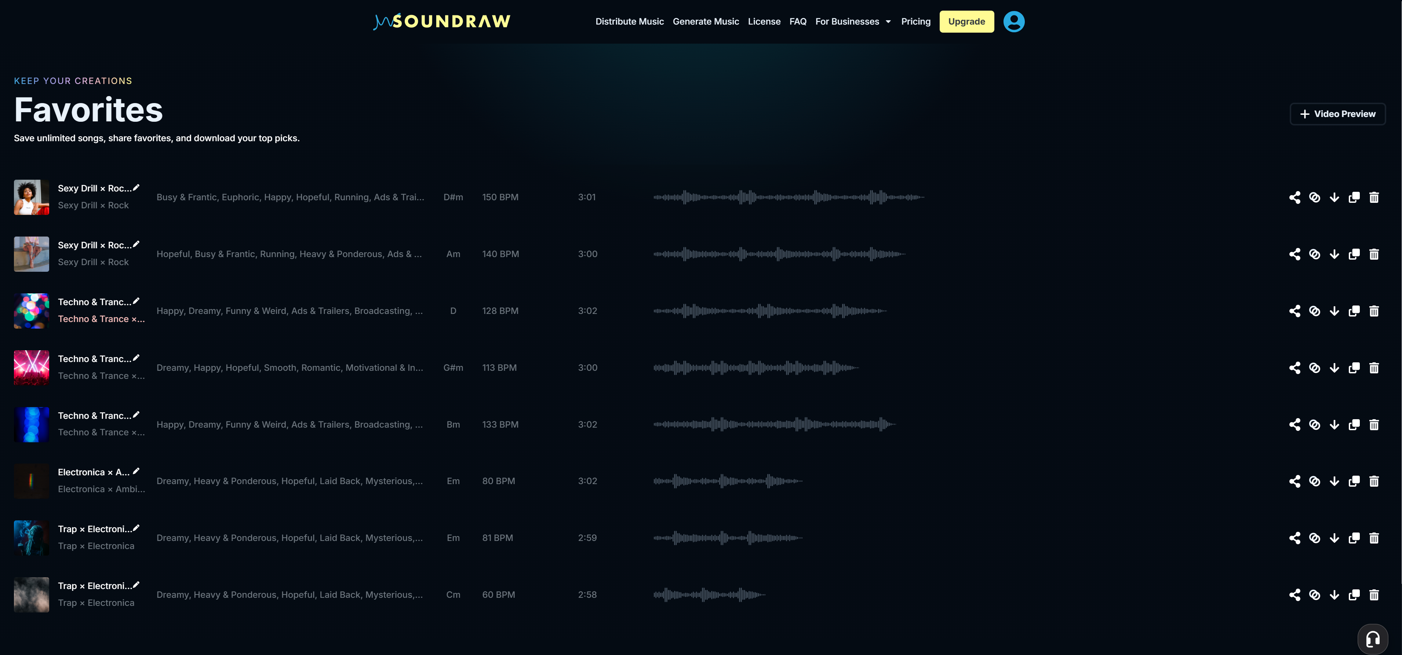Rename the first Sexy Drill × Rock track

[x=135, y=187]
